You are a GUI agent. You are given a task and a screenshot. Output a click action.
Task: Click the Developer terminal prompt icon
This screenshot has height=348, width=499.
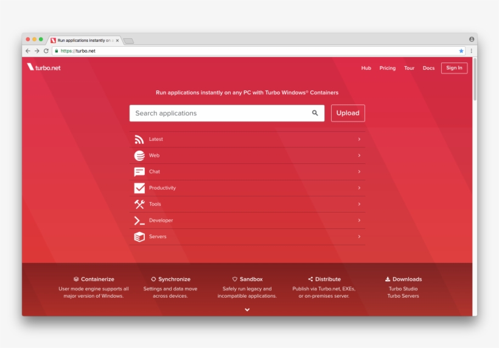pos(139,220)
